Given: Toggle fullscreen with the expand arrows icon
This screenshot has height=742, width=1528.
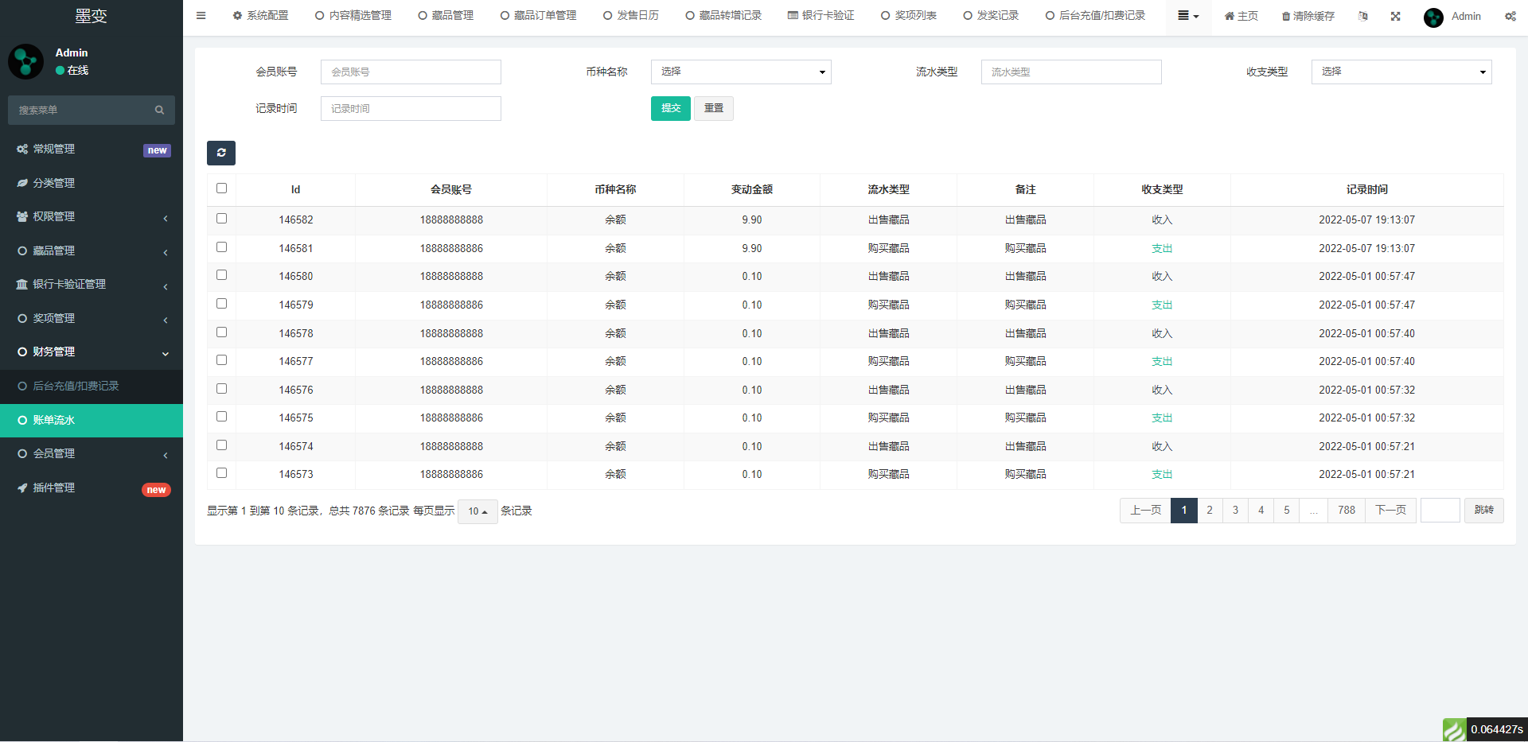Looking at the screenshot, I should pos(1395,16).
